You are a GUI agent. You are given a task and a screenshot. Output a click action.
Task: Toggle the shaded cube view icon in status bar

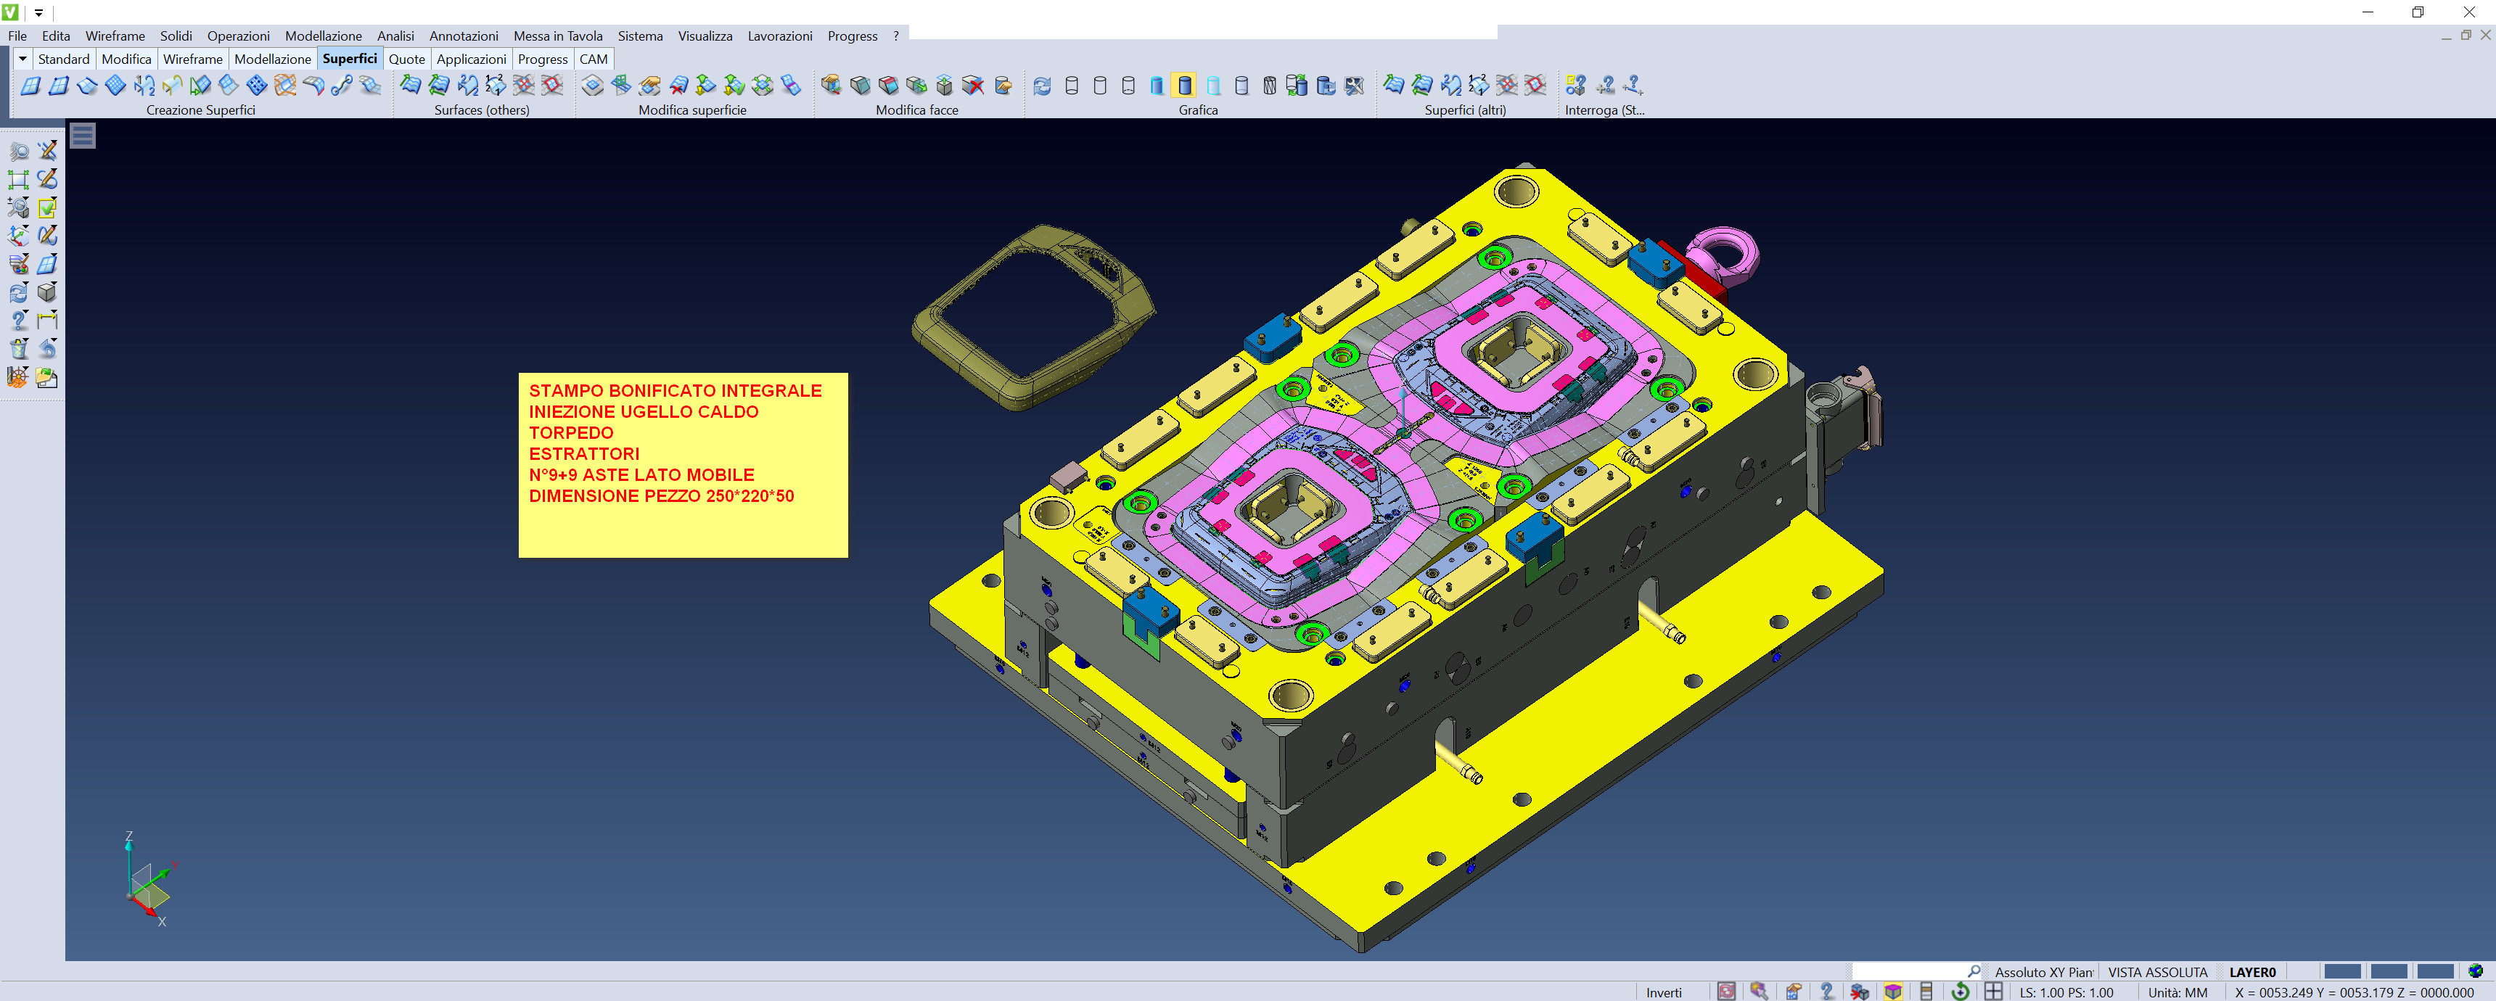coord(1892,992)
